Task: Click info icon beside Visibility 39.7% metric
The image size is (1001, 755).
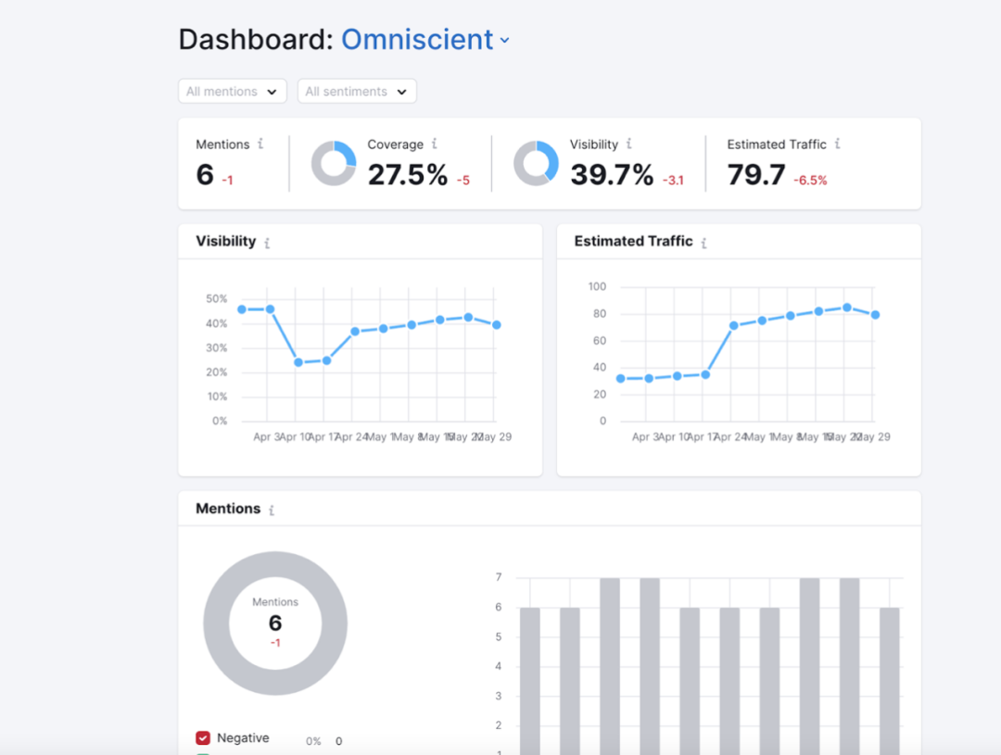Action: [x=628, y=145]
